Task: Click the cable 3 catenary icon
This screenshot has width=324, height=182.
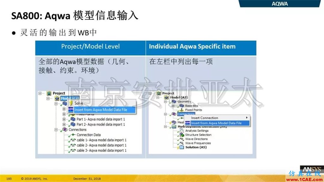Action: 73,150
